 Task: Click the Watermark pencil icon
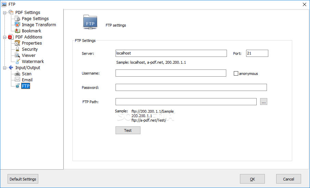pyautogui.click(x=17, y=61)
